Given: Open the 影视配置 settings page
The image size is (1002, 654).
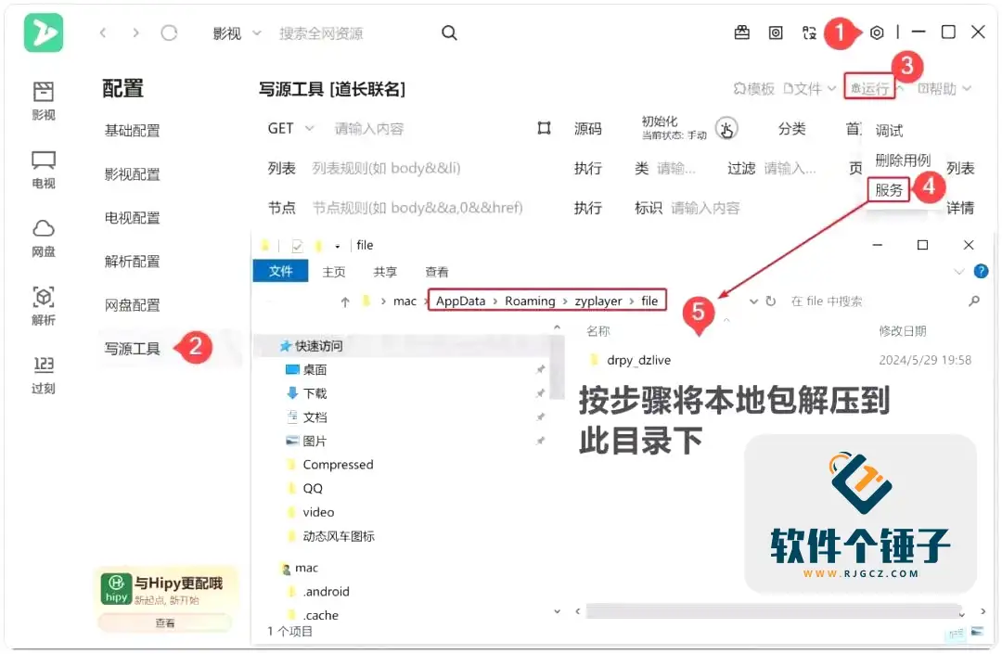Looking at the screenshot, I should [x=133, y=173].
